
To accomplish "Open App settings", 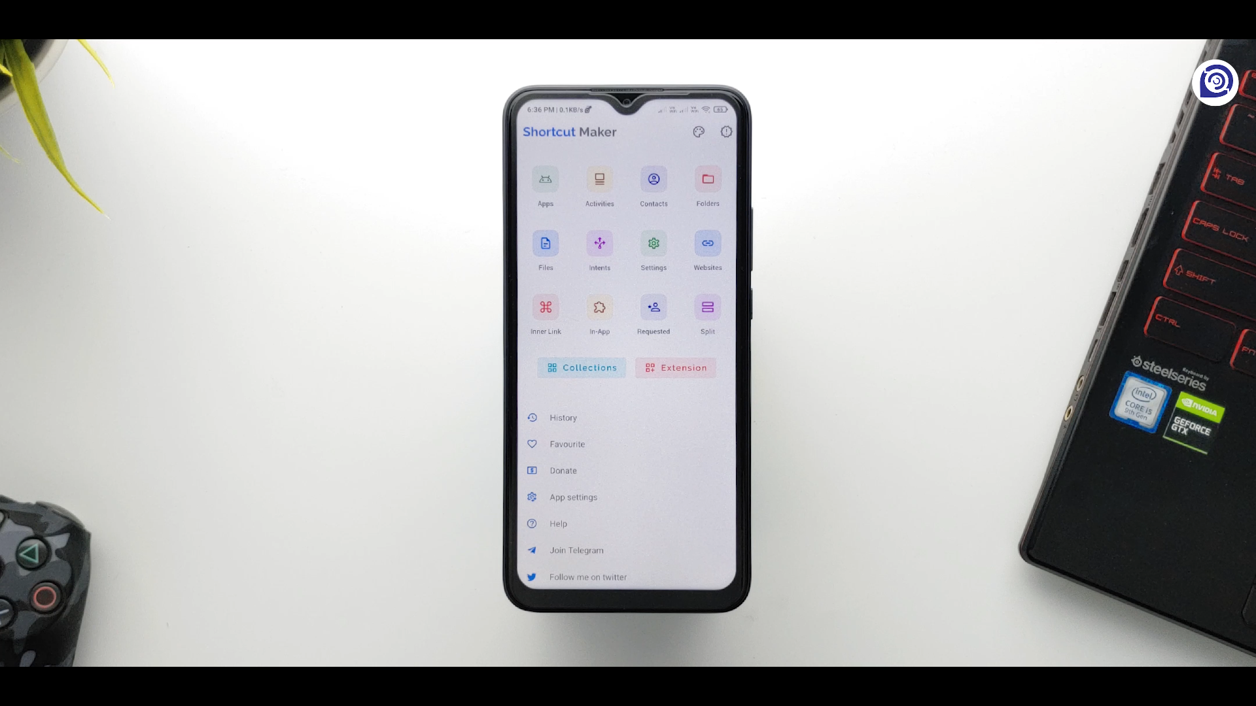I will click(574, 497).
